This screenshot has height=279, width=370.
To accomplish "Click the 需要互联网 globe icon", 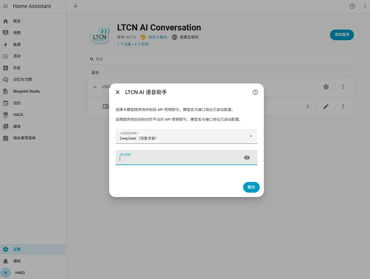I will (175, 37).
